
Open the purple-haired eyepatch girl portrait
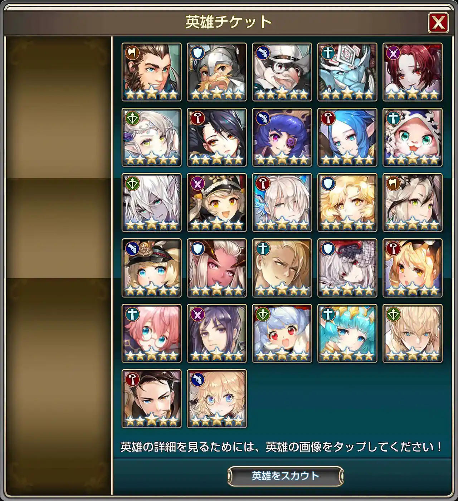pos(282,137)
